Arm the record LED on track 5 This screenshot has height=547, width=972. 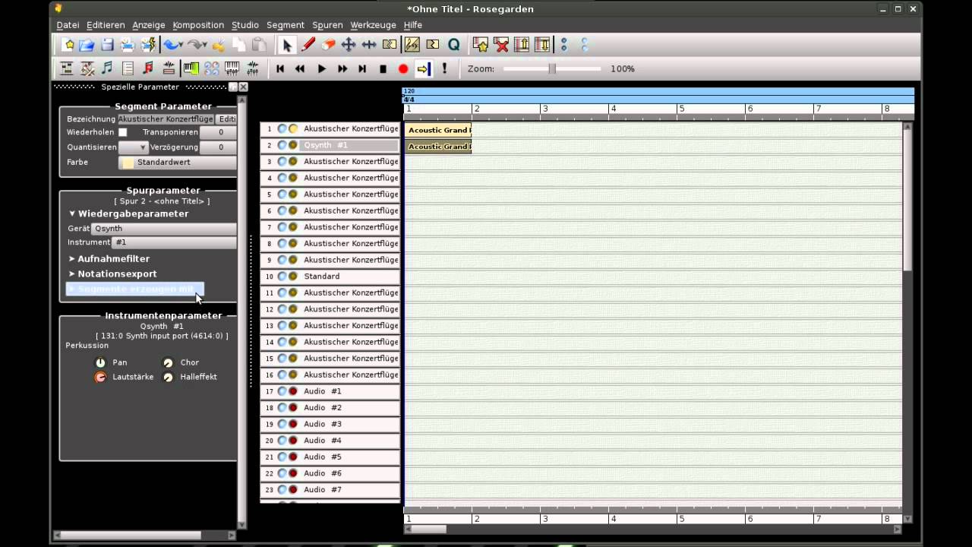(292, 194)
